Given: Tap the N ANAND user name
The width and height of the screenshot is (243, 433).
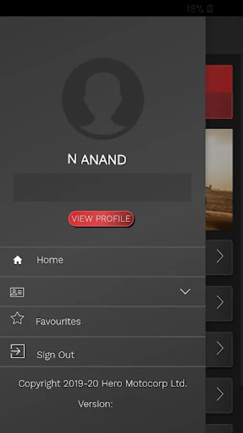Looking at the screenshot, I should point(97,160).
